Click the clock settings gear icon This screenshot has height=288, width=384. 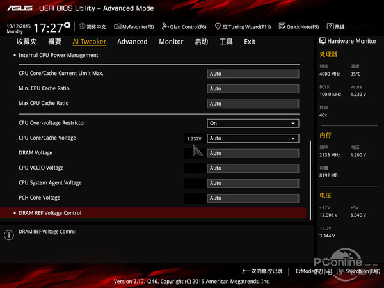click(67, 25)
